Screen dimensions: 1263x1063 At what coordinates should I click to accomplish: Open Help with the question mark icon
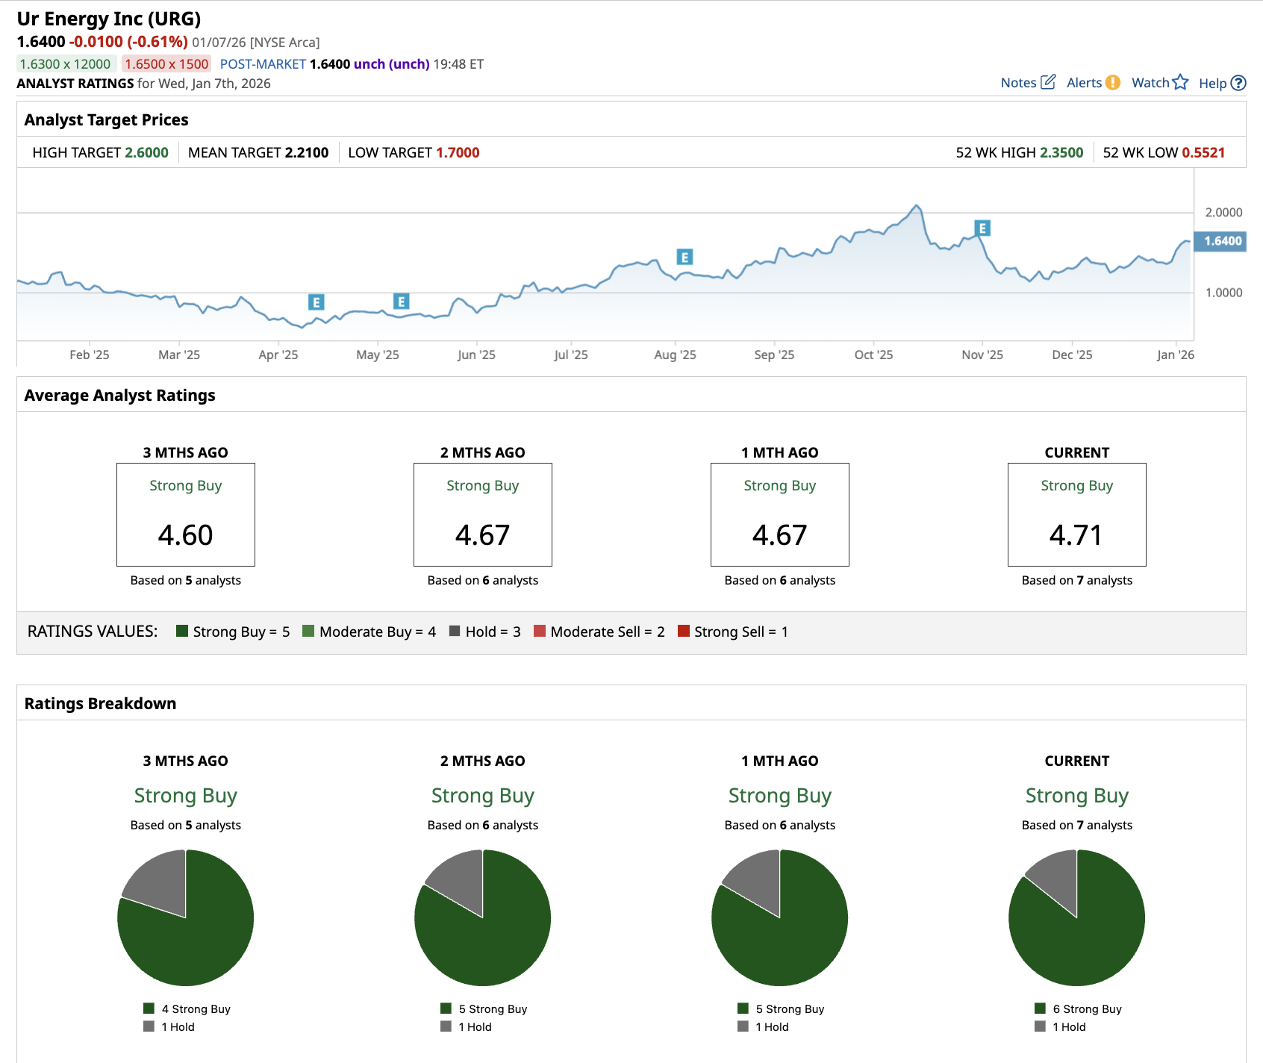pos(1238,83)
